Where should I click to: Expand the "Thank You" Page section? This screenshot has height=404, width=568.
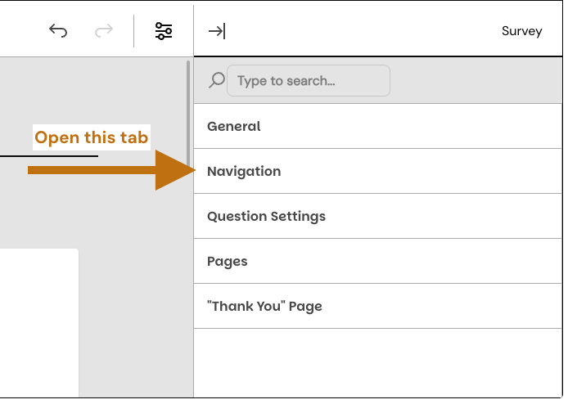point(264,306)
